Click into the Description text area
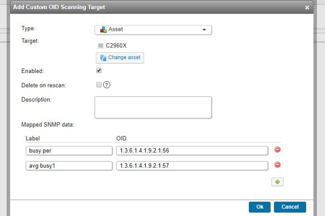 coord(153,107)
